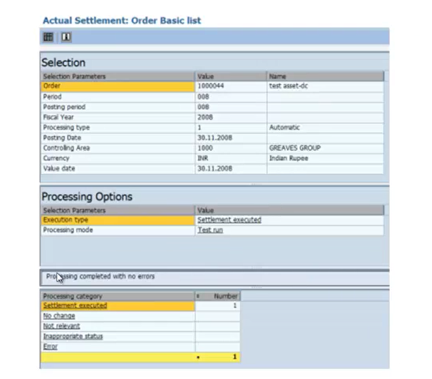Click the Value header in Processing Options

pos(289,211)
